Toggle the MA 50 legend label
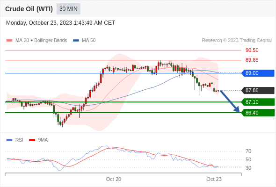This screenshot has width=276, height=187. (x=89, y=41)
